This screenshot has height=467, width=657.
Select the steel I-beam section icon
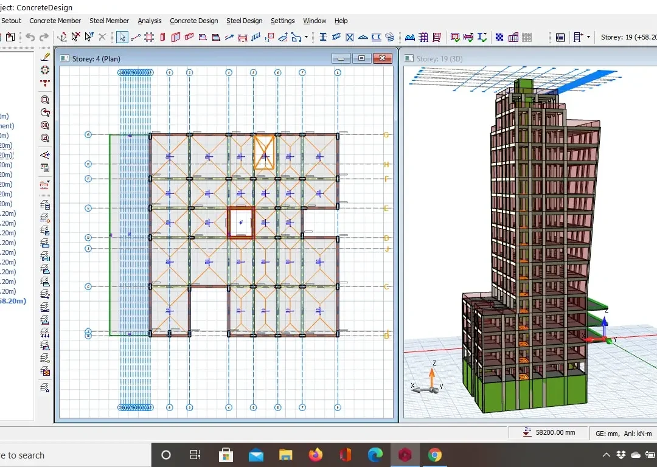pos(323,37)
